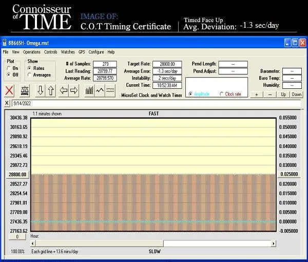Click the horizontal scrollbar thumb
This screenshot has height=262, width=308.
(100, 244)
